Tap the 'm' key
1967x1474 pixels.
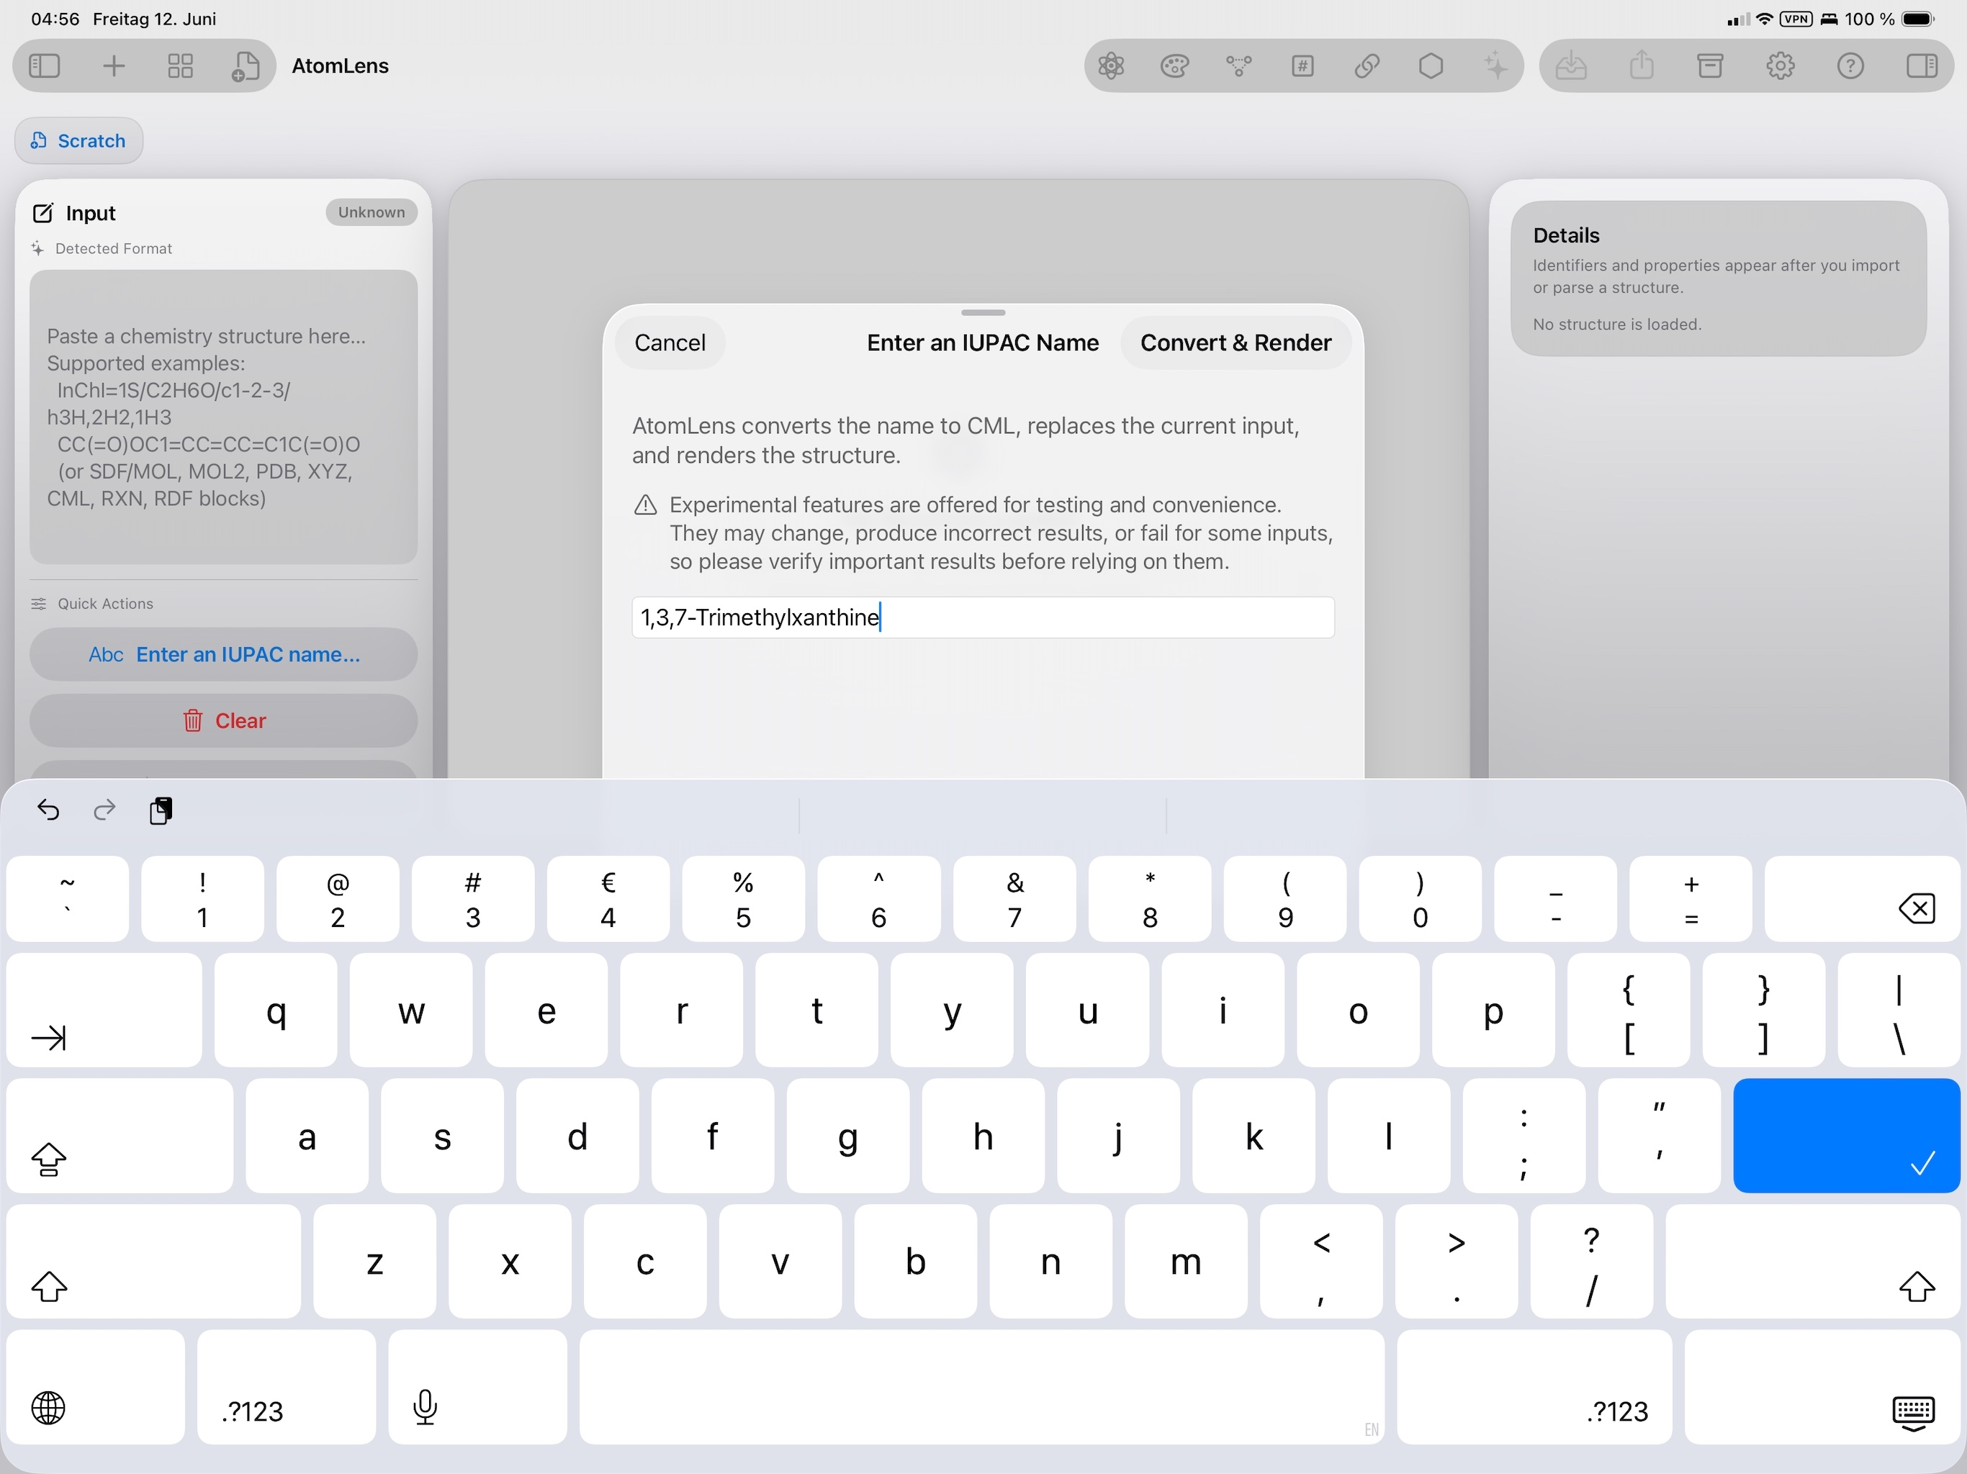(1185, 1261)
